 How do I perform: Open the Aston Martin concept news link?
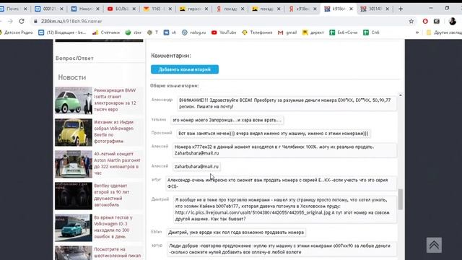117,163
